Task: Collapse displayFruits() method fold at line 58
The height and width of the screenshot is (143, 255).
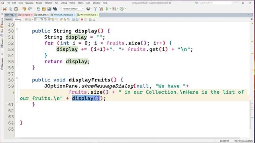Action: point(17,78)
